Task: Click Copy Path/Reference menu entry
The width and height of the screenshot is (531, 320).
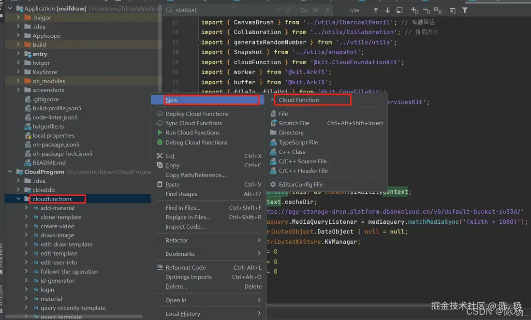Action: pos(208,175)
